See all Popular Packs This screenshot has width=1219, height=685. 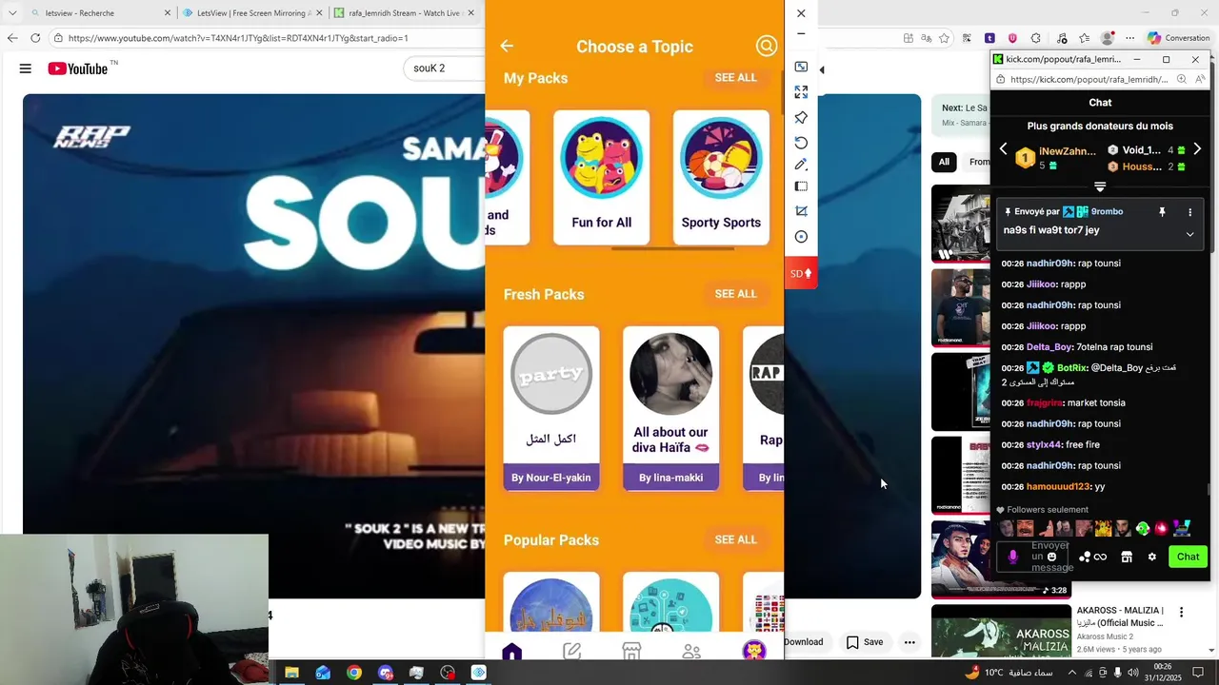[735, 539]
